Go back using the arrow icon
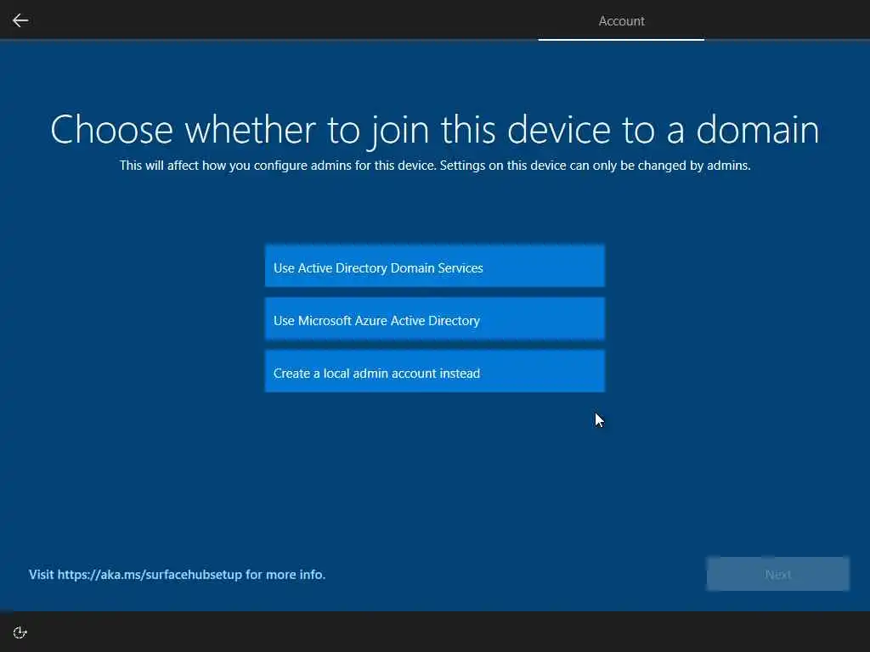The width and height of the screenshot is (870, 652). [20, 20]
